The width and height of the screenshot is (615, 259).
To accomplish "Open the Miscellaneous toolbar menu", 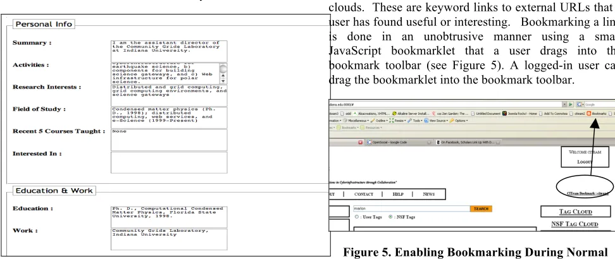I will coord(356,121).
